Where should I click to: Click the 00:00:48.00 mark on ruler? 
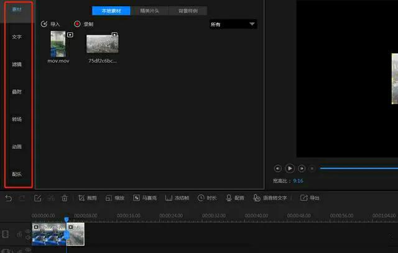coord(299,216)
